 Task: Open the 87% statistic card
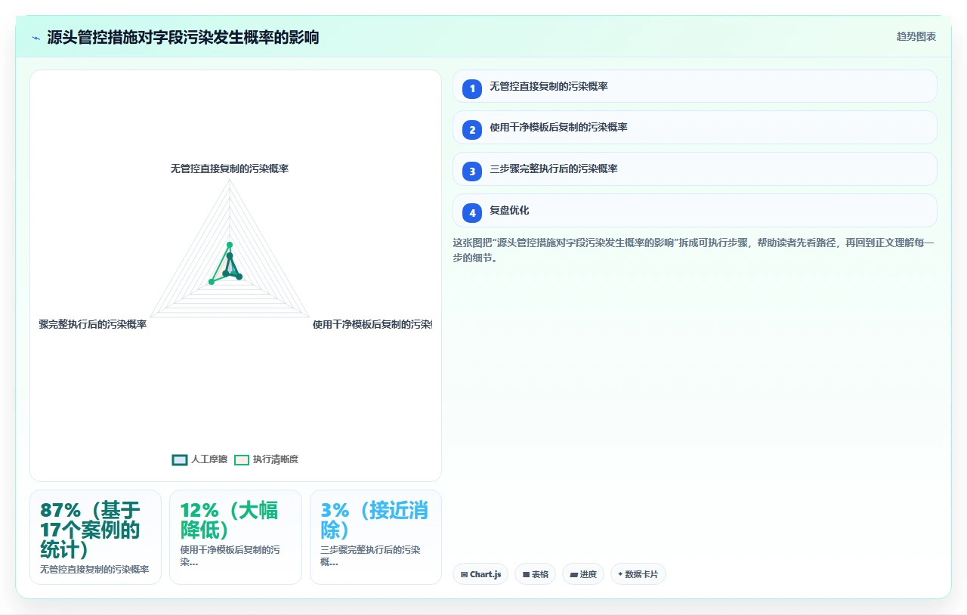[95, 537]
